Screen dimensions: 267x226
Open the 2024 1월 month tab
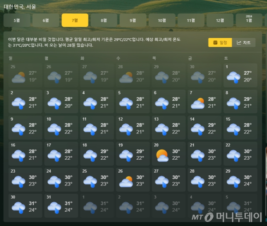pyautogui.click(x=249, y=20)
